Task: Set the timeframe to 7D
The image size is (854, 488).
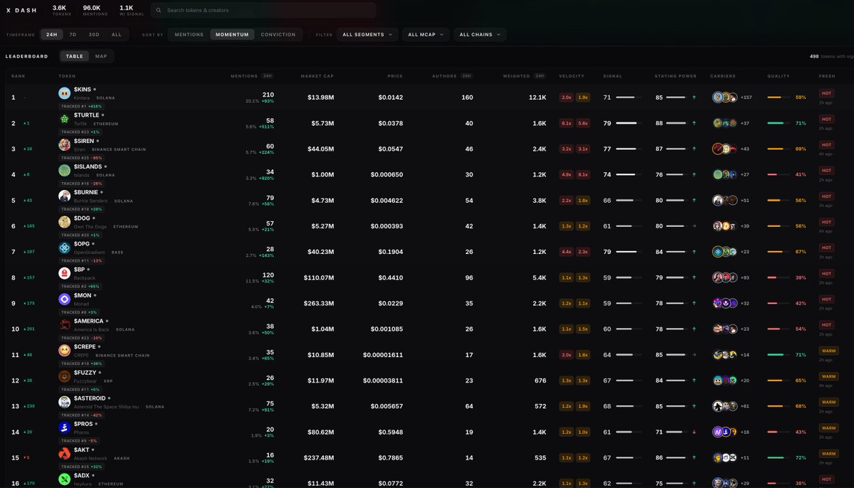Action: (x=73, y=34)
